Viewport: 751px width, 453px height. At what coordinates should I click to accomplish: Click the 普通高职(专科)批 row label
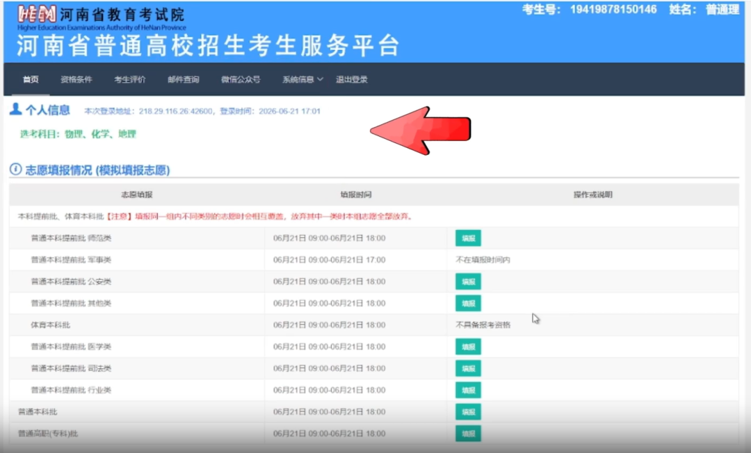(x=48, y=434)
